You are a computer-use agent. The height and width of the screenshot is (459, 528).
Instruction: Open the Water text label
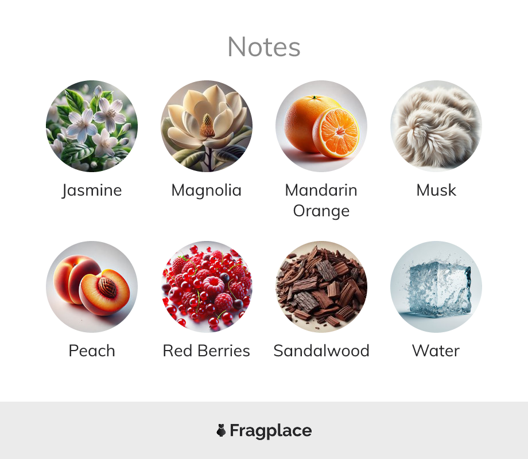(x=436, y=351)
